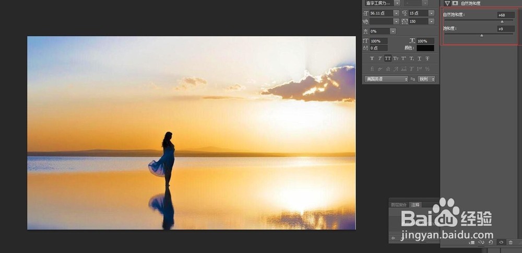Click the font size field 56.11 点
This screenshot has width=522, height=253.
pyautogui.click(x=381, y=13)
